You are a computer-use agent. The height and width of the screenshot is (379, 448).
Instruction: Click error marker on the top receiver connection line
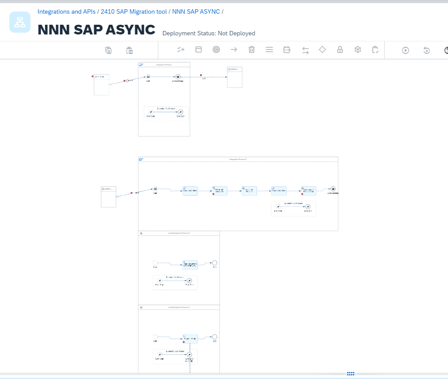201,76
